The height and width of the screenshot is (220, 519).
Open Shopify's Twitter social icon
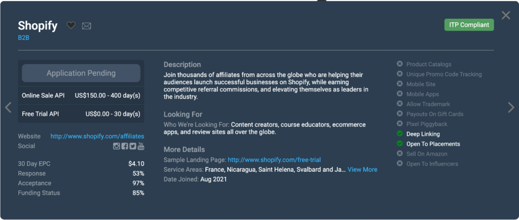133,146
